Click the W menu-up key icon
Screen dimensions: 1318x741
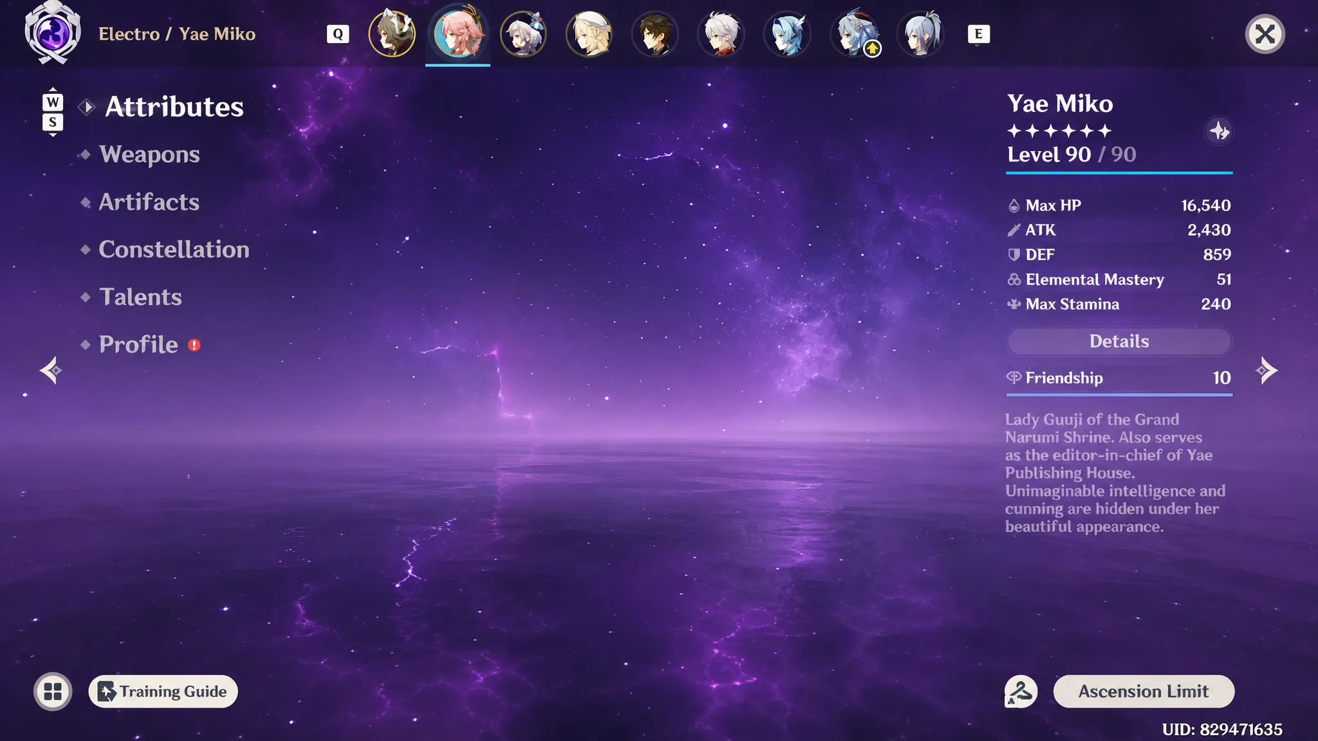[x=53, y=102]
